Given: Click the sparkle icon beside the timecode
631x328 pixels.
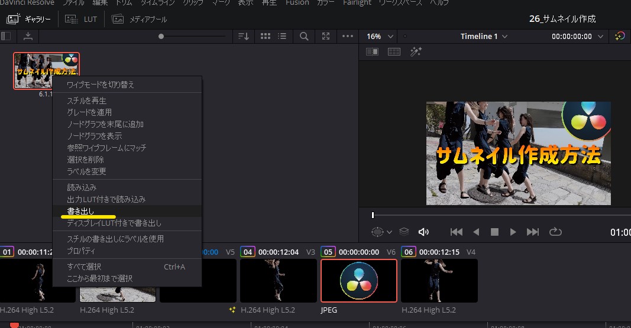Looking at the screenshot, I should [620, 36].
